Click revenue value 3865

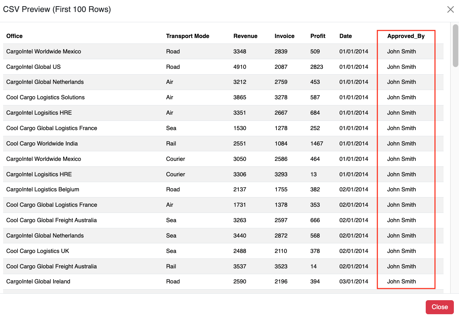(240, 97)
